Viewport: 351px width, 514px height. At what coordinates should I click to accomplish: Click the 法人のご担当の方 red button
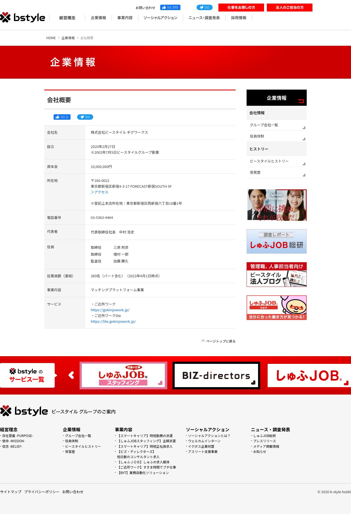289,7
